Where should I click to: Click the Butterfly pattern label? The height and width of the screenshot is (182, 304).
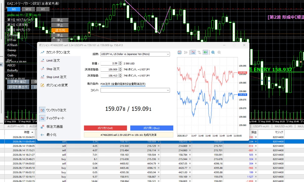pos(13,70)
